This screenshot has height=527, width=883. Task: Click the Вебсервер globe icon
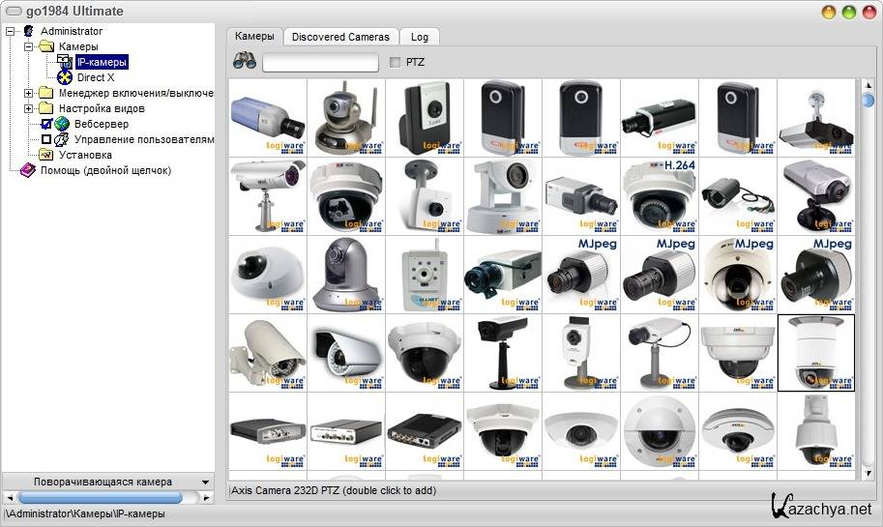click(62, 124)
